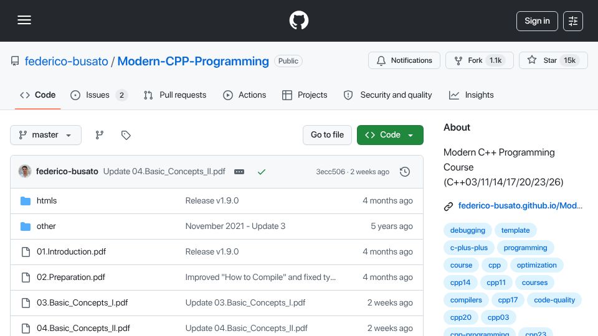Star the repository

(553, 60)
